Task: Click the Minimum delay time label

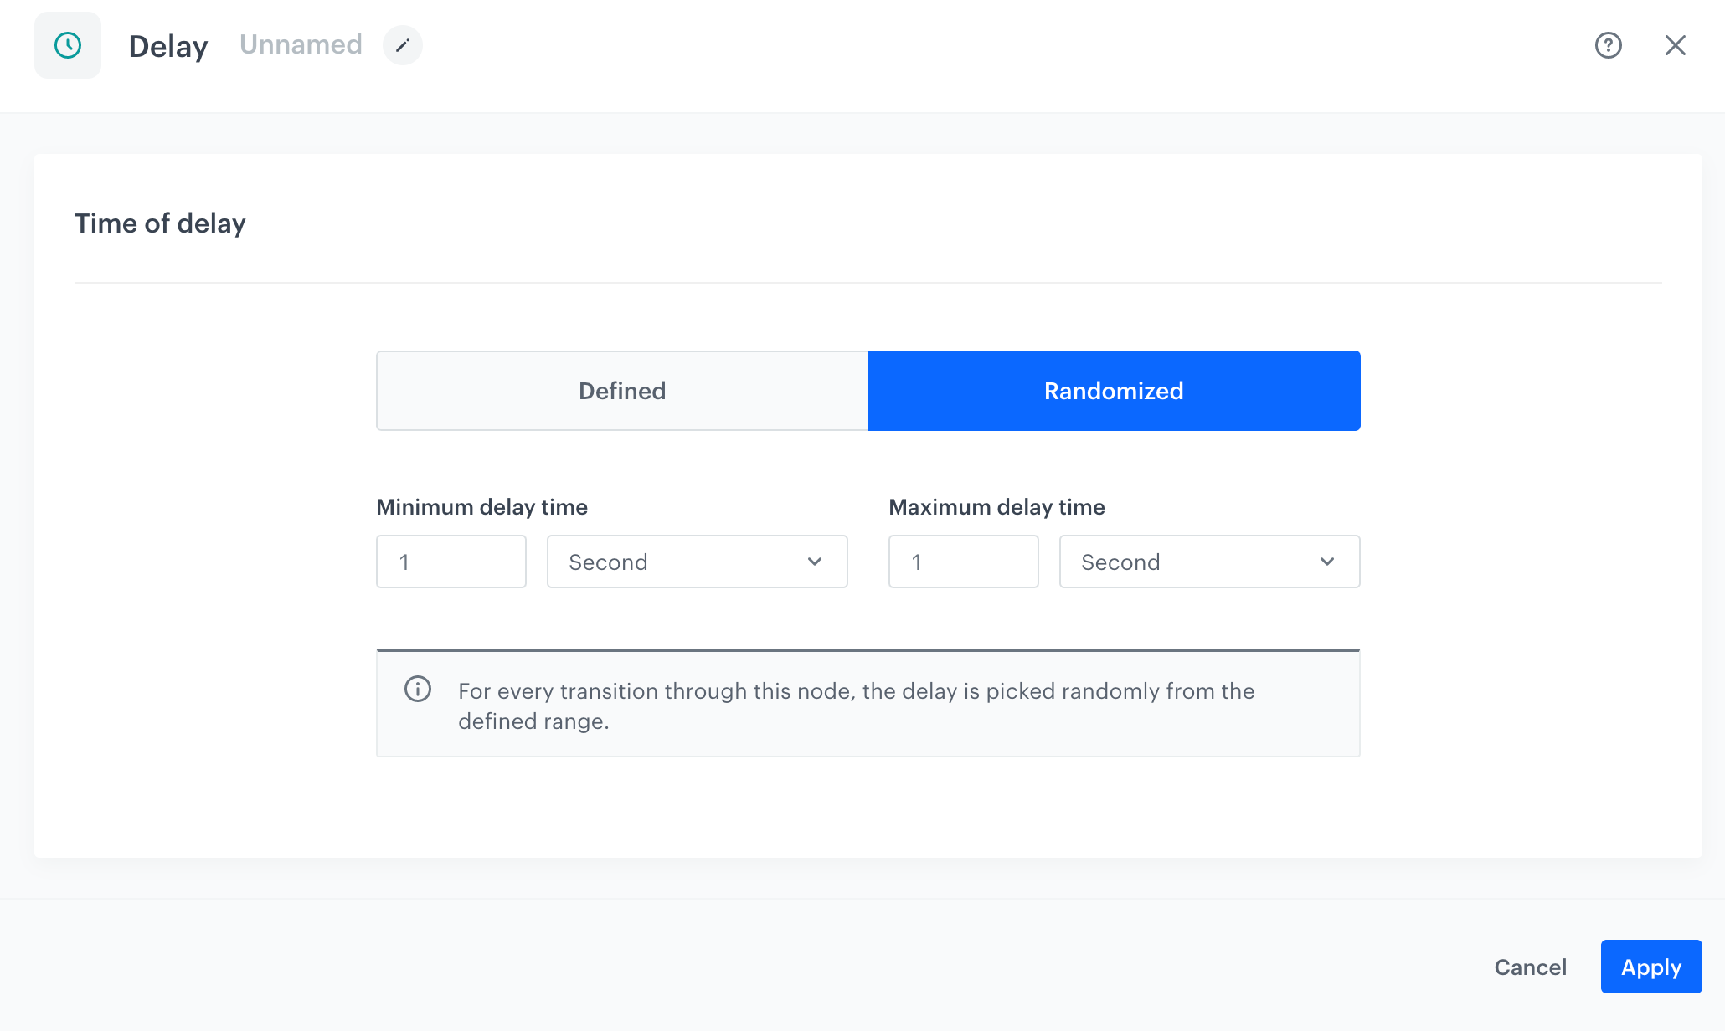Action: coord(481,507)
